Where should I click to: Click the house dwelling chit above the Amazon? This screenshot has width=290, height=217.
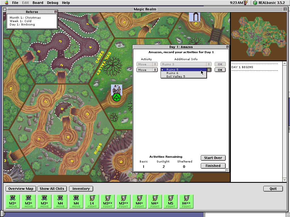116,89
